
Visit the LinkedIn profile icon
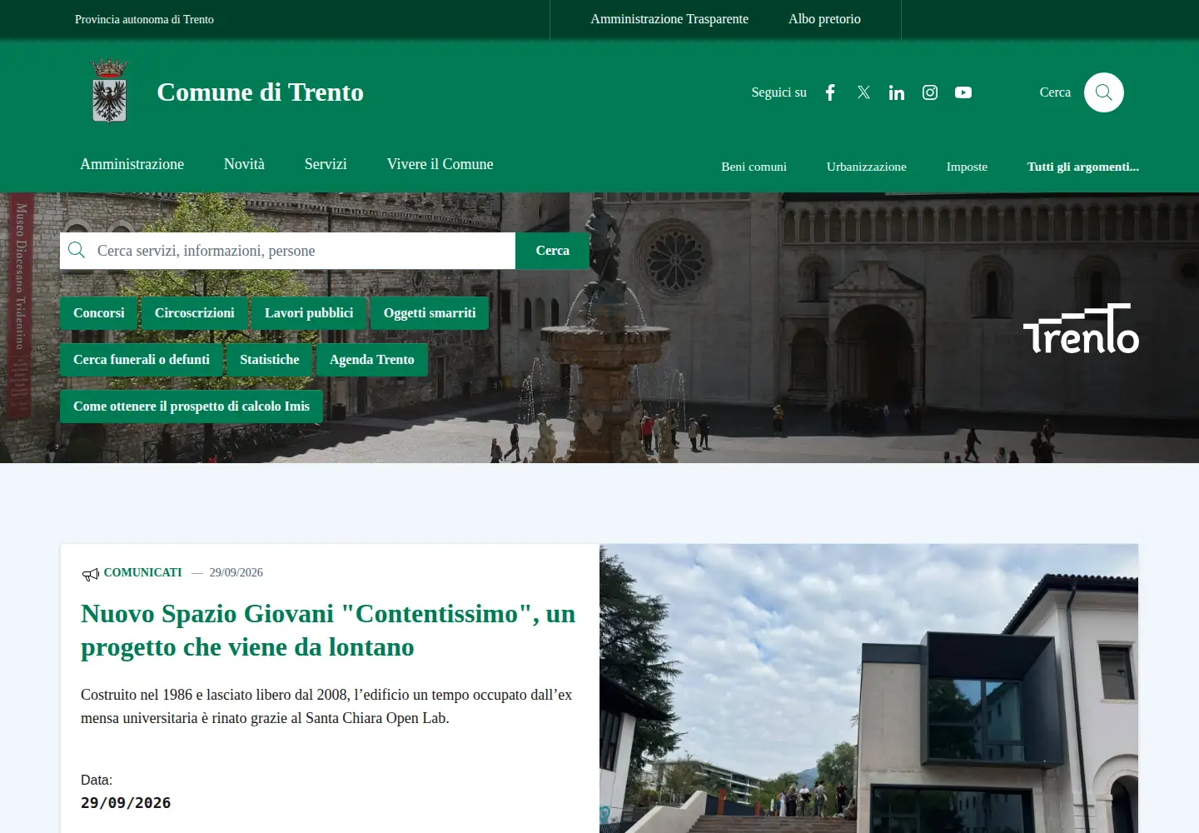897,92
